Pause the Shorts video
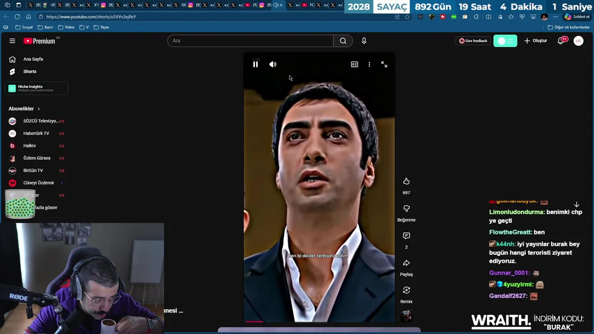 pyautogui.click(x=255, y=64)
